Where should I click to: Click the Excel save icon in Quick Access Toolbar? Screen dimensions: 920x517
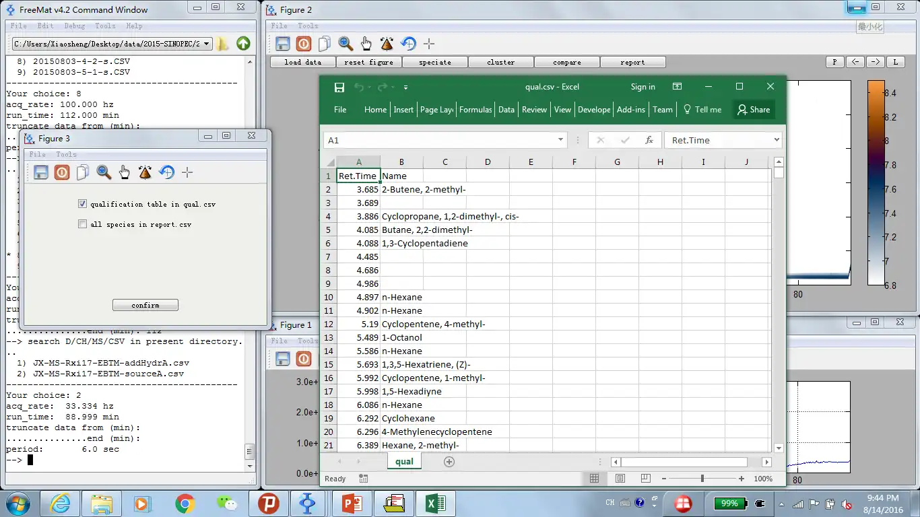pyautogui.click(x=339, y=87)
